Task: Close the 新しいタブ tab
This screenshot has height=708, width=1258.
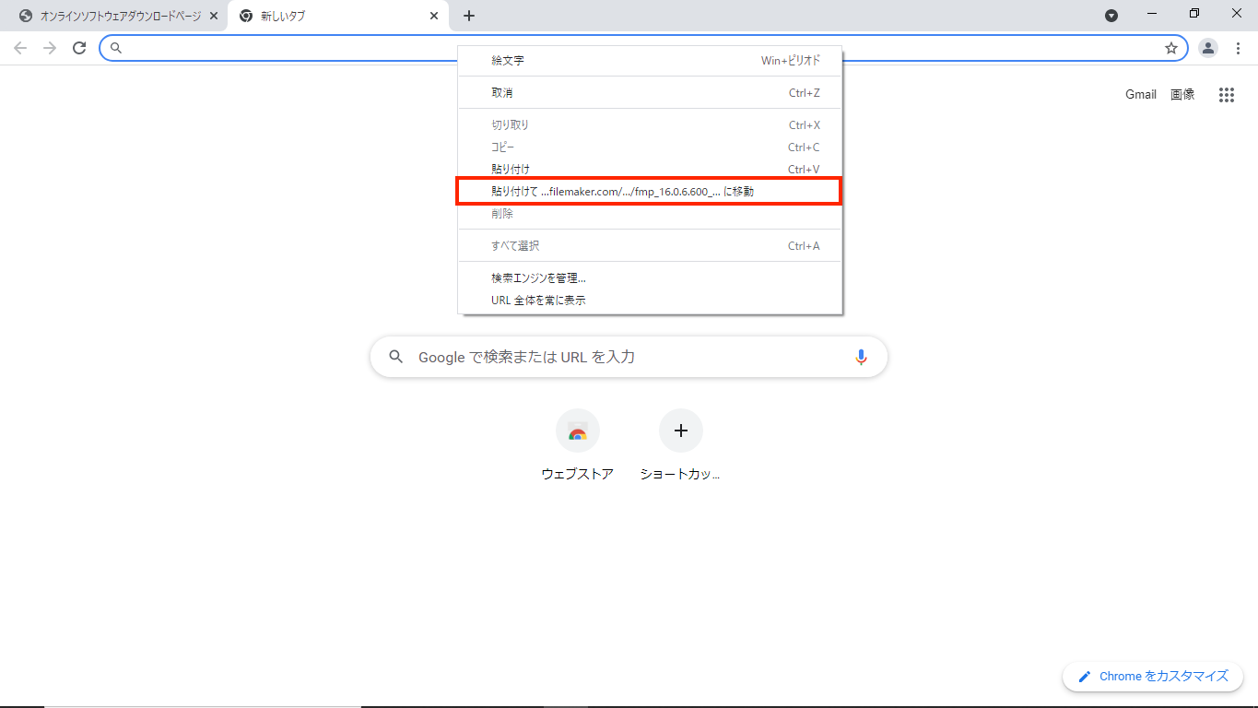Action: pyautogui.click(x=434, y=16)
